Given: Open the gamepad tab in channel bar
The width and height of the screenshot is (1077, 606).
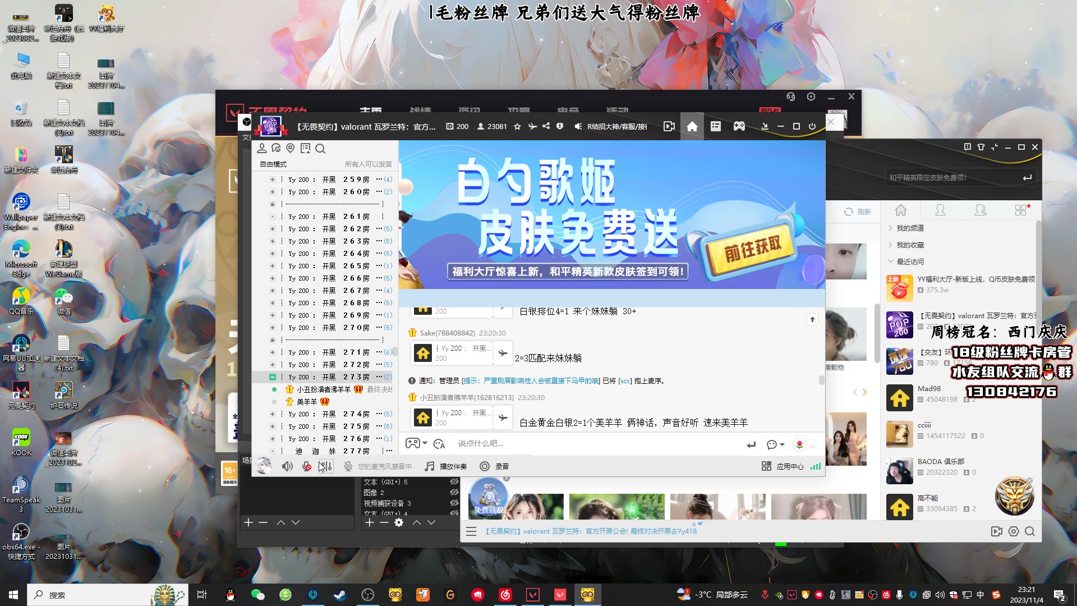Looking at the screenshot, I should click(739, 127).
